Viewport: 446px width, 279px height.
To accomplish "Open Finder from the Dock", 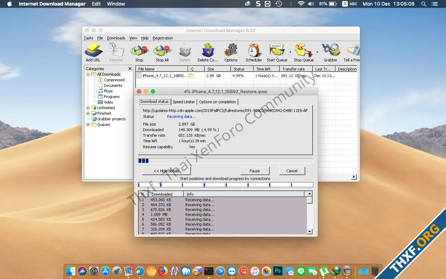I will tap(71, 271).
